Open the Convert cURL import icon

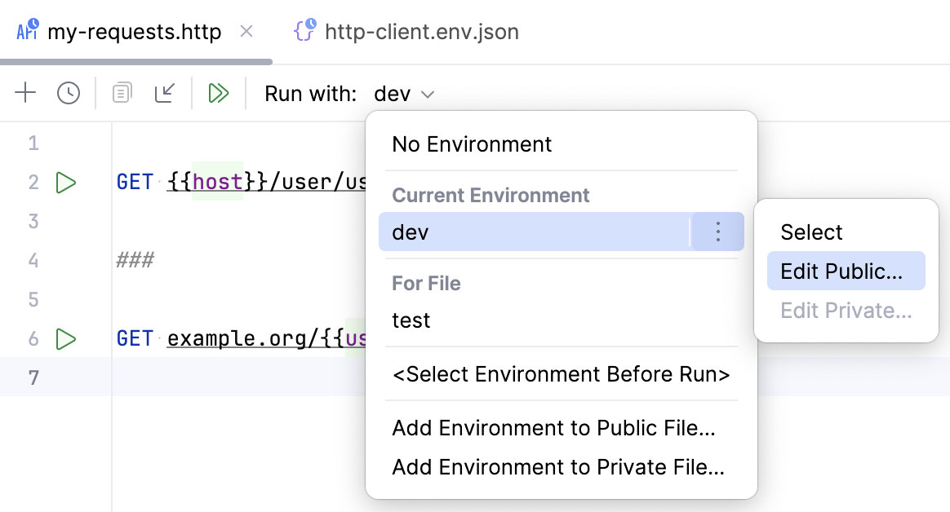(x=165, y=93)
